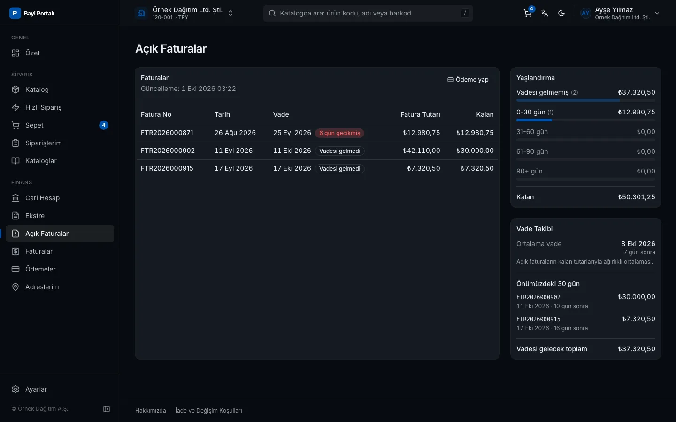This screenshot has height=422, width=676.
Task: Open Hızlı Sipariş page
Action: pyautogui.click(x=60, y=107)
